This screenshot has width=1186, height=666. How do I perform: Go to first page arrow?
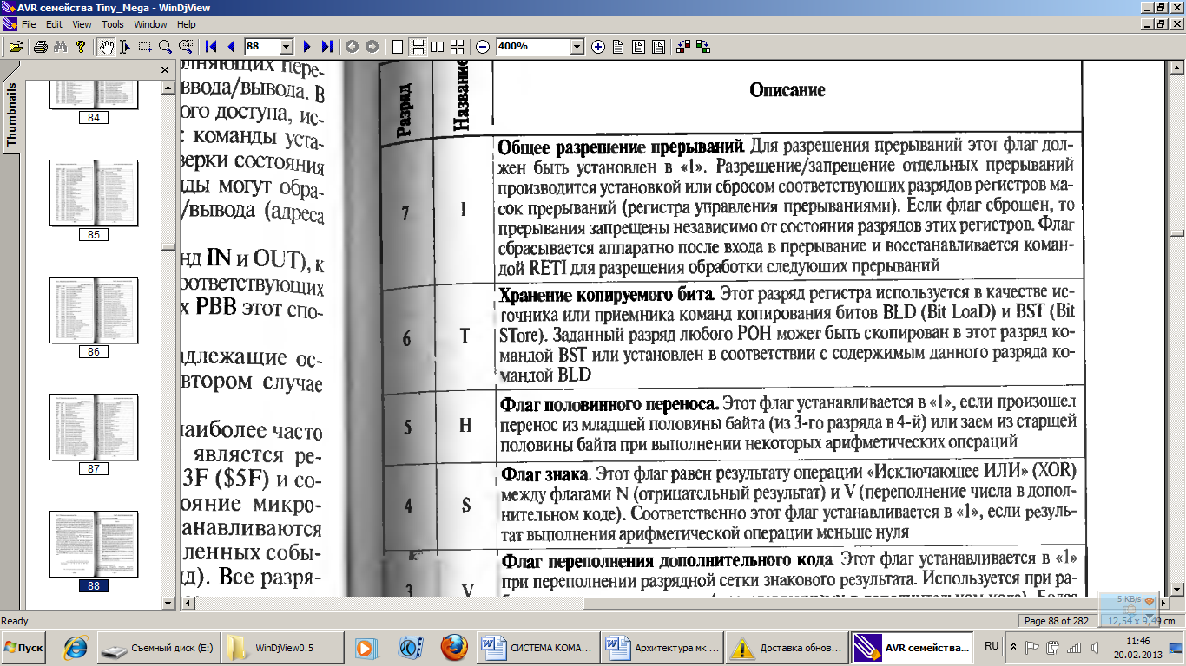pos(211,47)
